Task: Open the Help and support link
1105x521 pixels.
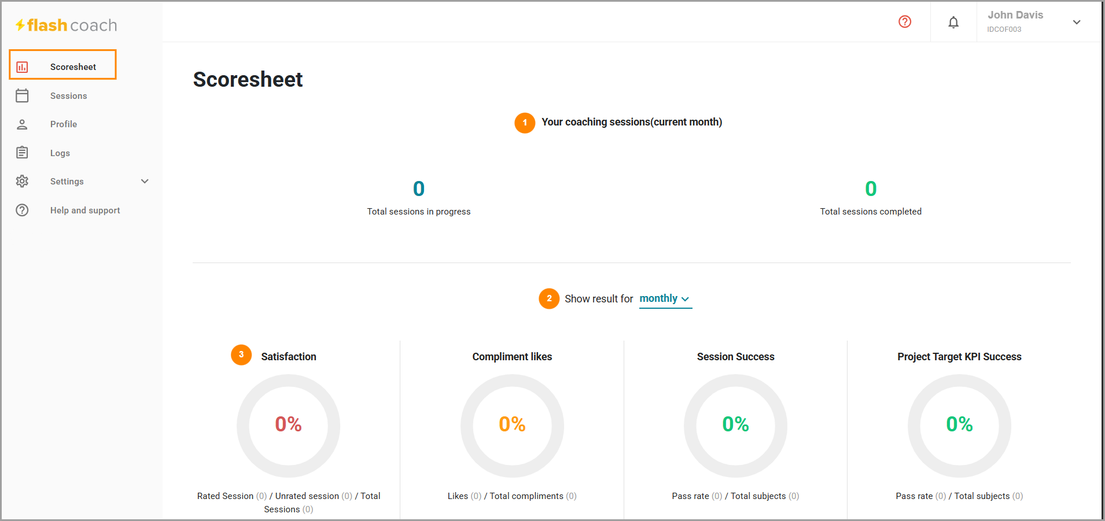Action: coord(85,210)
